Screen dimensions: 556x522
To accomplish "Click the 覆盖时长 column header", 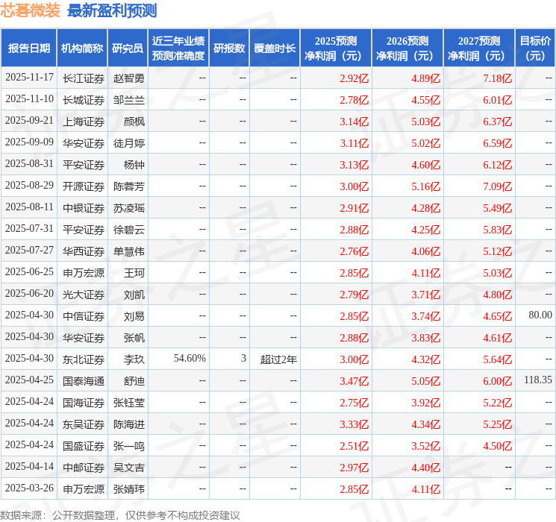I will (x=275, y=48).
